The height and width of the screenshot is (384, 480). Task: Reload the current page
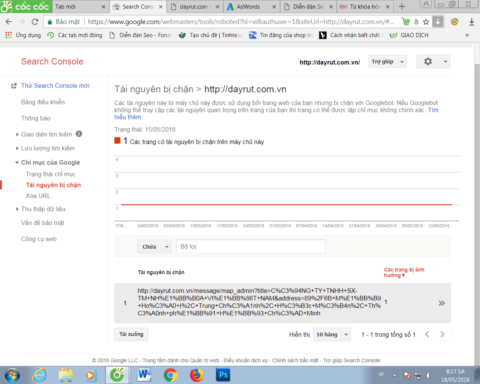35,22
